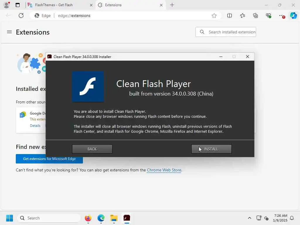The image size is (300, 225).
Task: Click the installer title bar Flash icon
Action: 50,57
